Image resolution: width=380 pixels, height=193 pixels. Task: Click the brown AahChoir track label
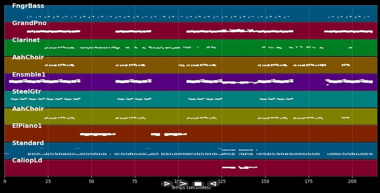(28, 57)
